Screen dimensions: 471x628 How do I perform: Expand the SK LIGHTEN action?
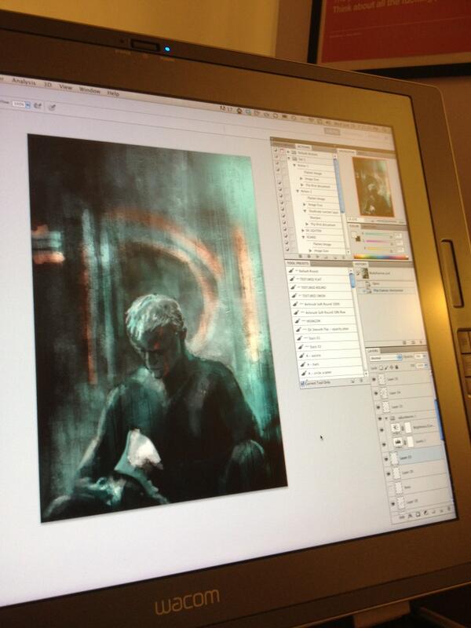pyautogui.click(x=303, y=231)
